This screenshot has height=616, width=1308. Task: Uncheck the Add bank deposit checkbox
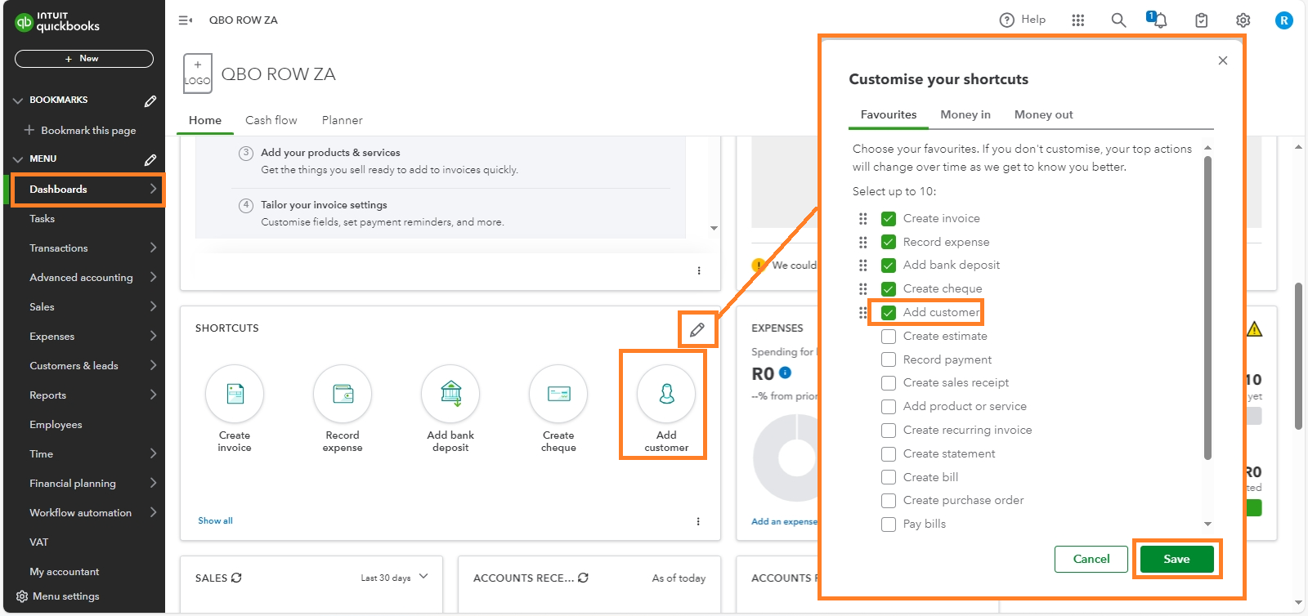pos(889,266)
